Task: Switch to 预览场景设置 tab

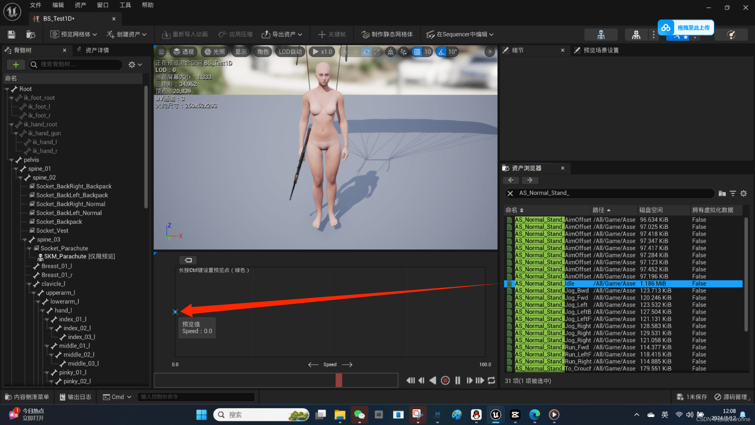Action: 600,50
